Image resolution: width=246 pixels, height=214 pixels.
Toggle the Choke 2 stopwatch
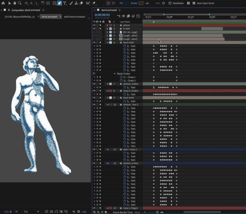pos(121,81)
